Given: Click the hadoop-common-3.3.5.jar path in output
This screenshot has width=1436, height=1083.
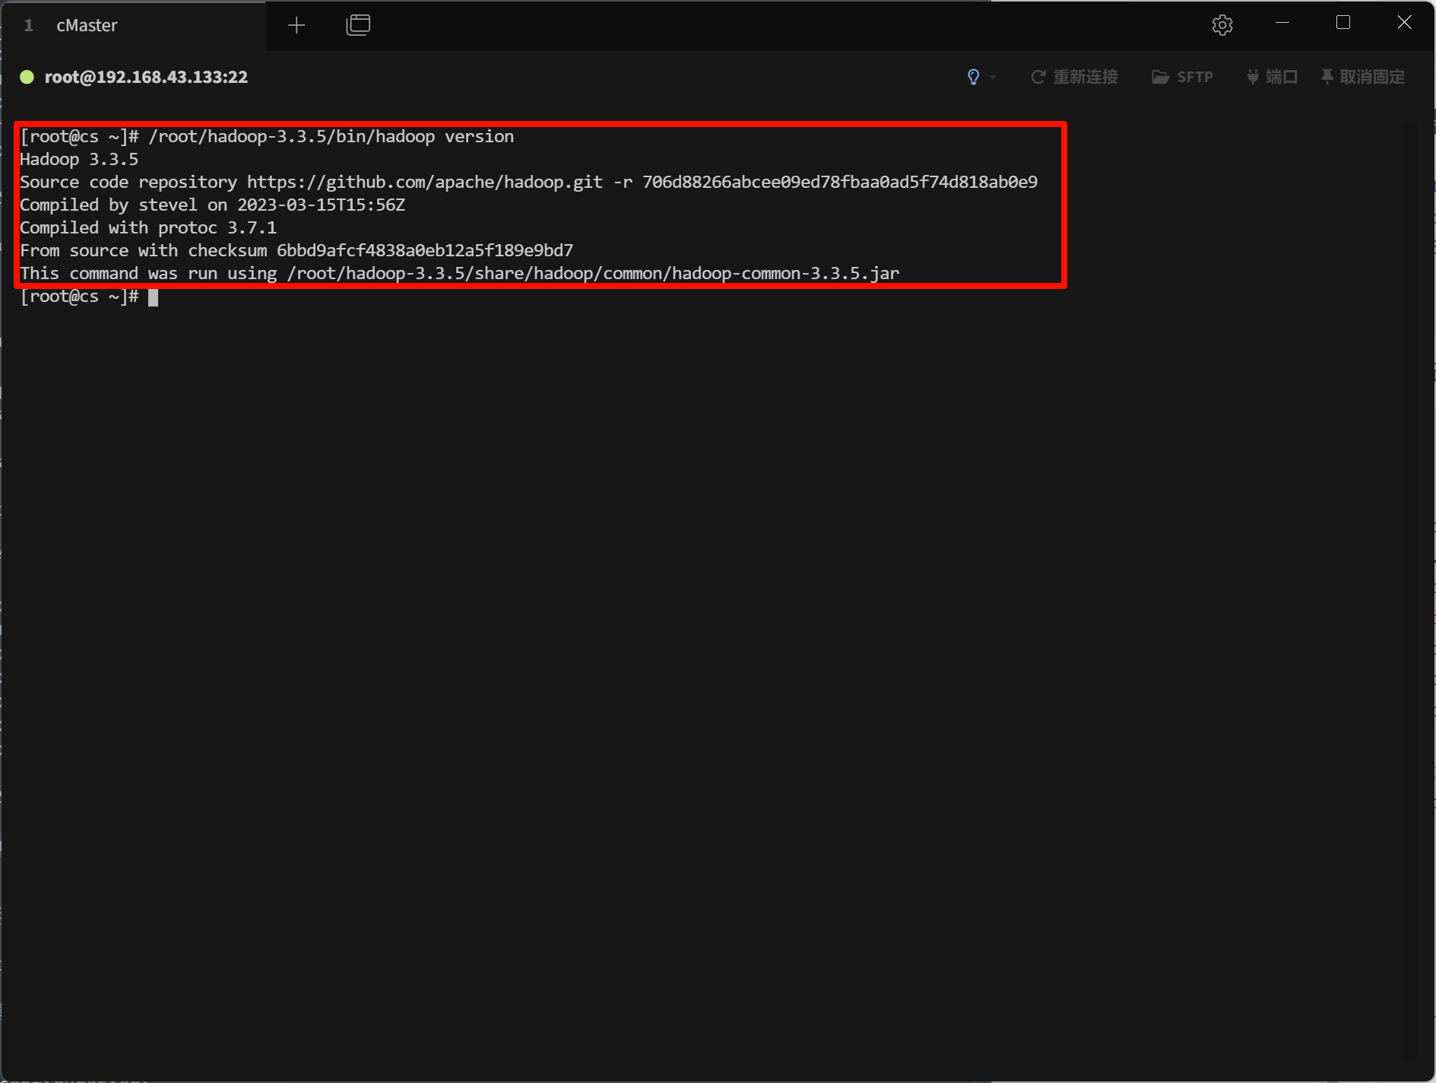Looking at the screenshot, I should click(x=593, y=274).
